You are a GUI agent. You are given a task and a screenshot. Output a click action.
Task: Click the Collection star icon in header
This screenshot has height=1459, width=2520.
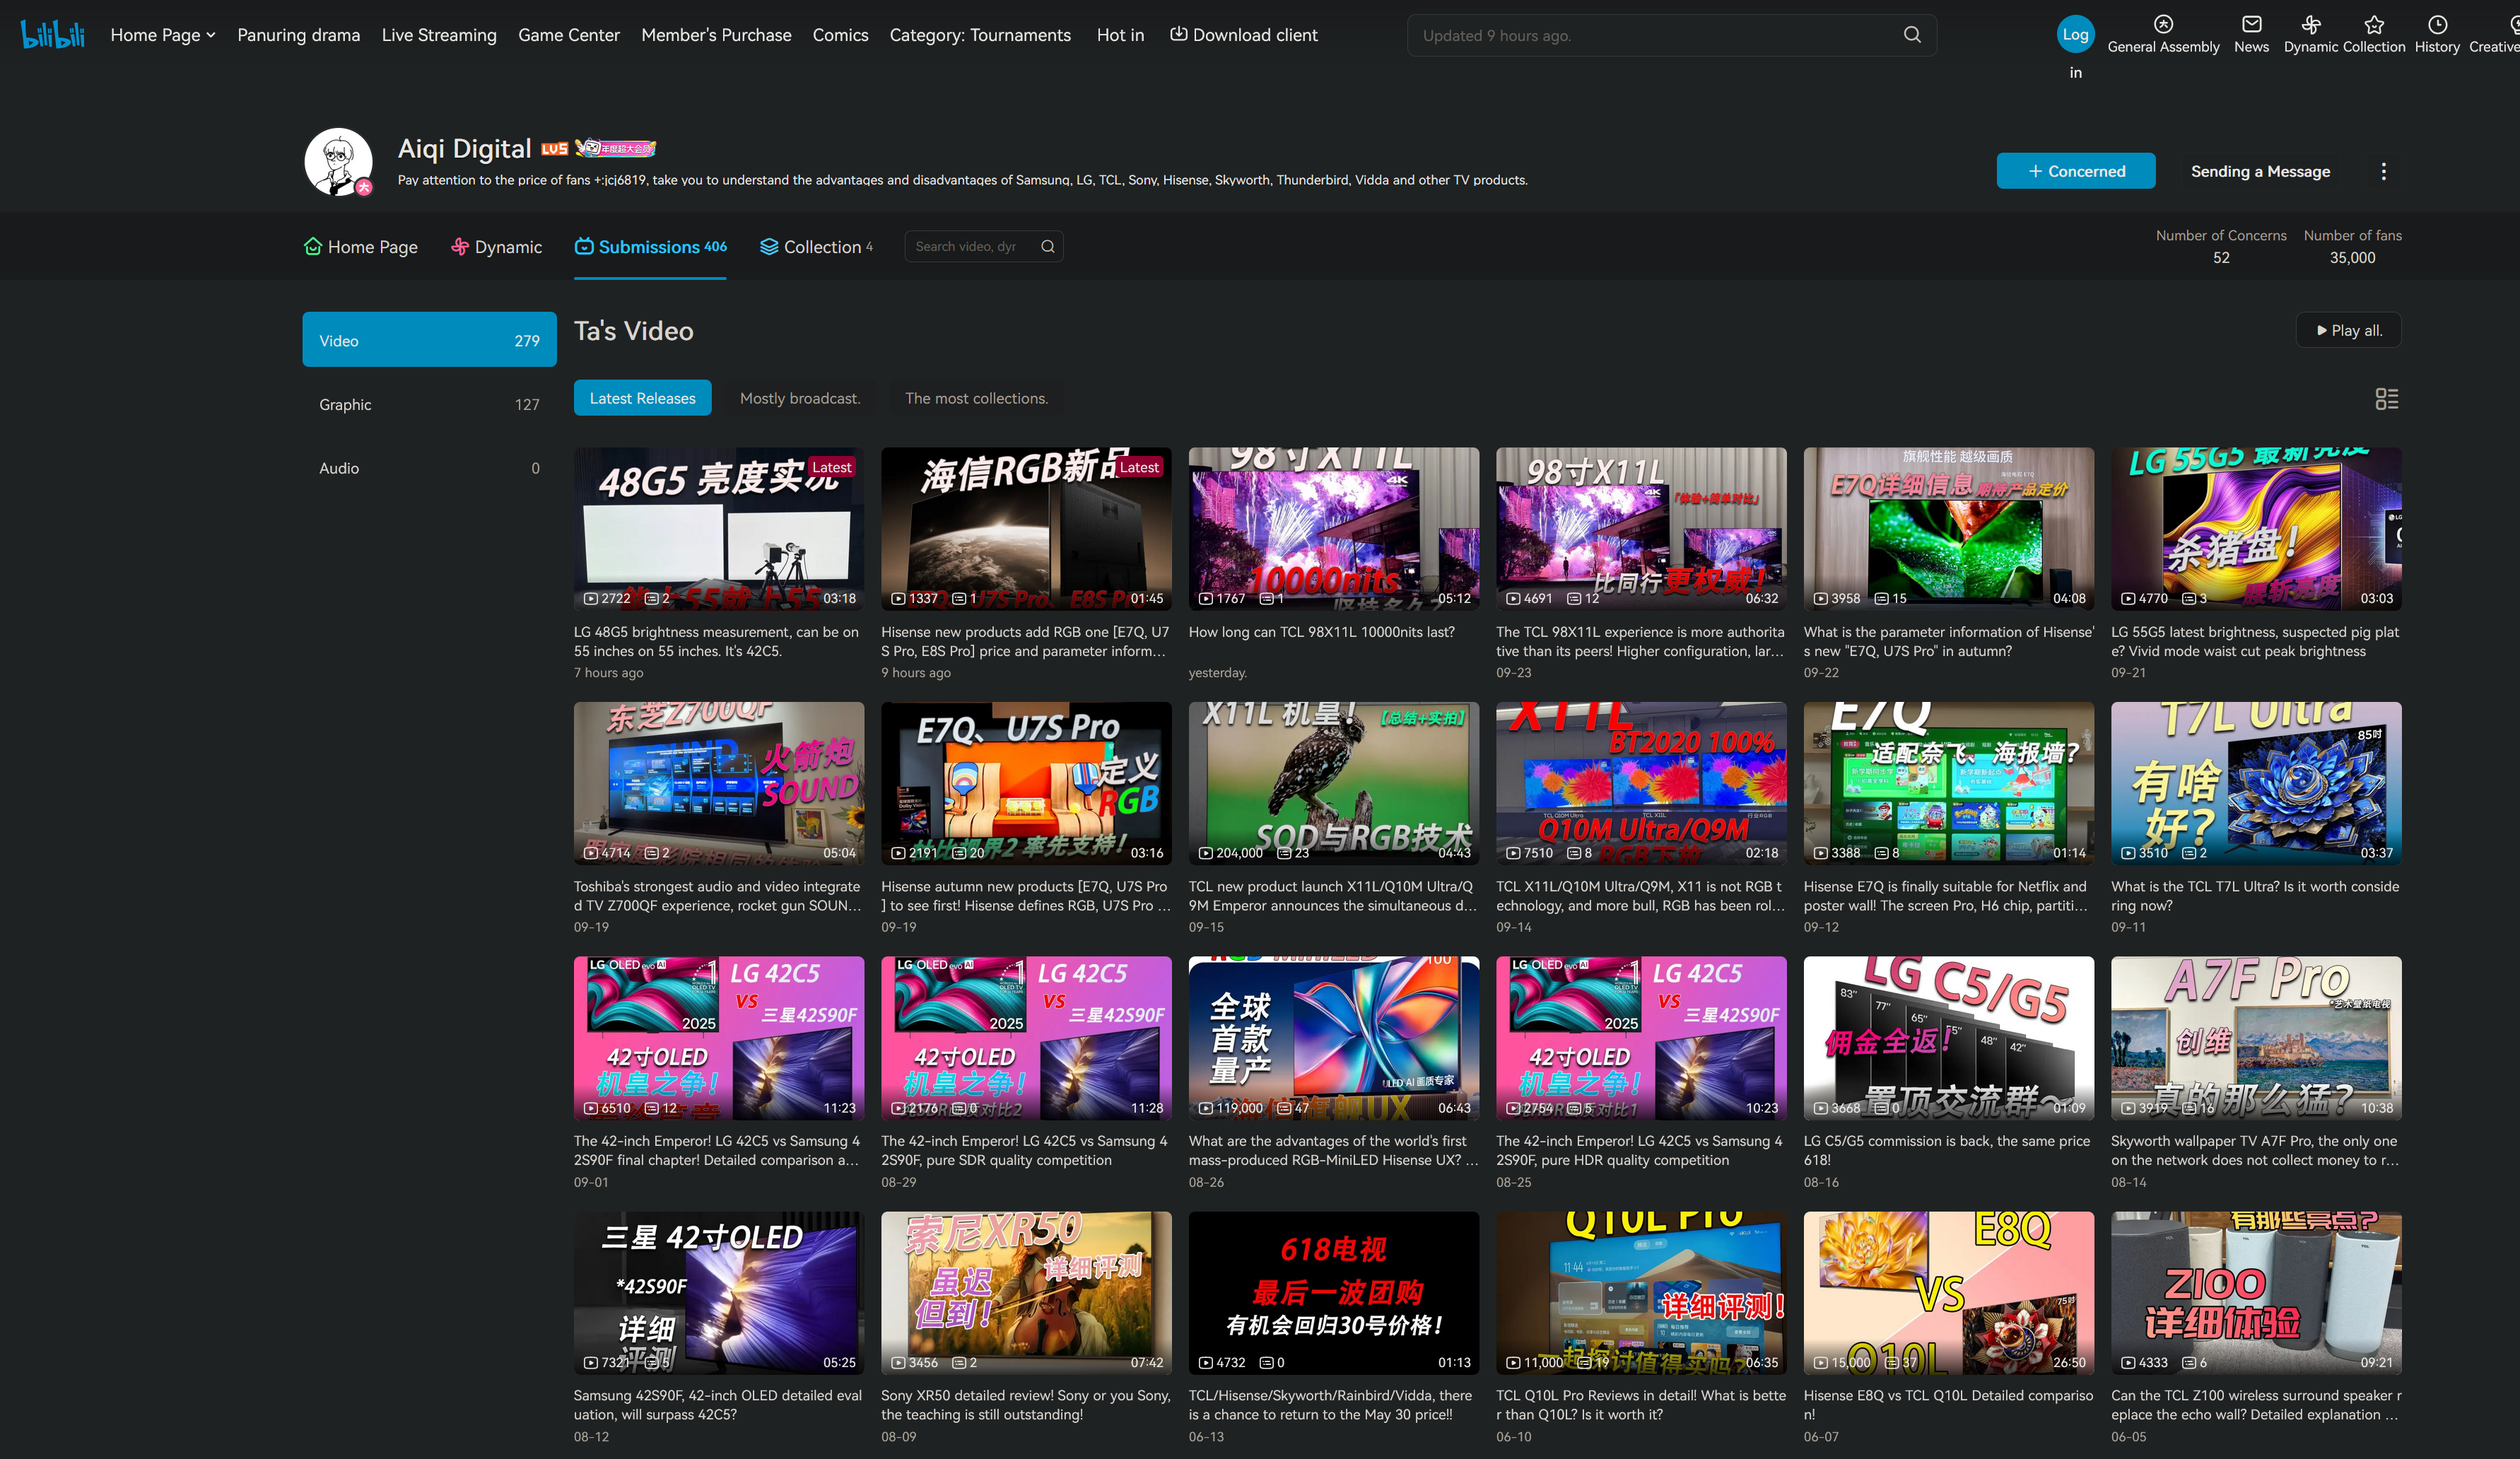(2374, 25)
